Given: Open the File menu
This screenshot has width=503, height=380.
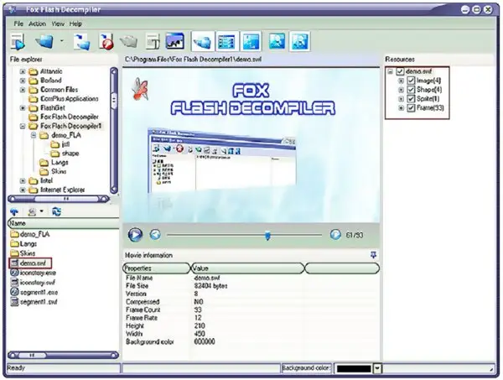Looking at the screenshot, I should (18, 23).
